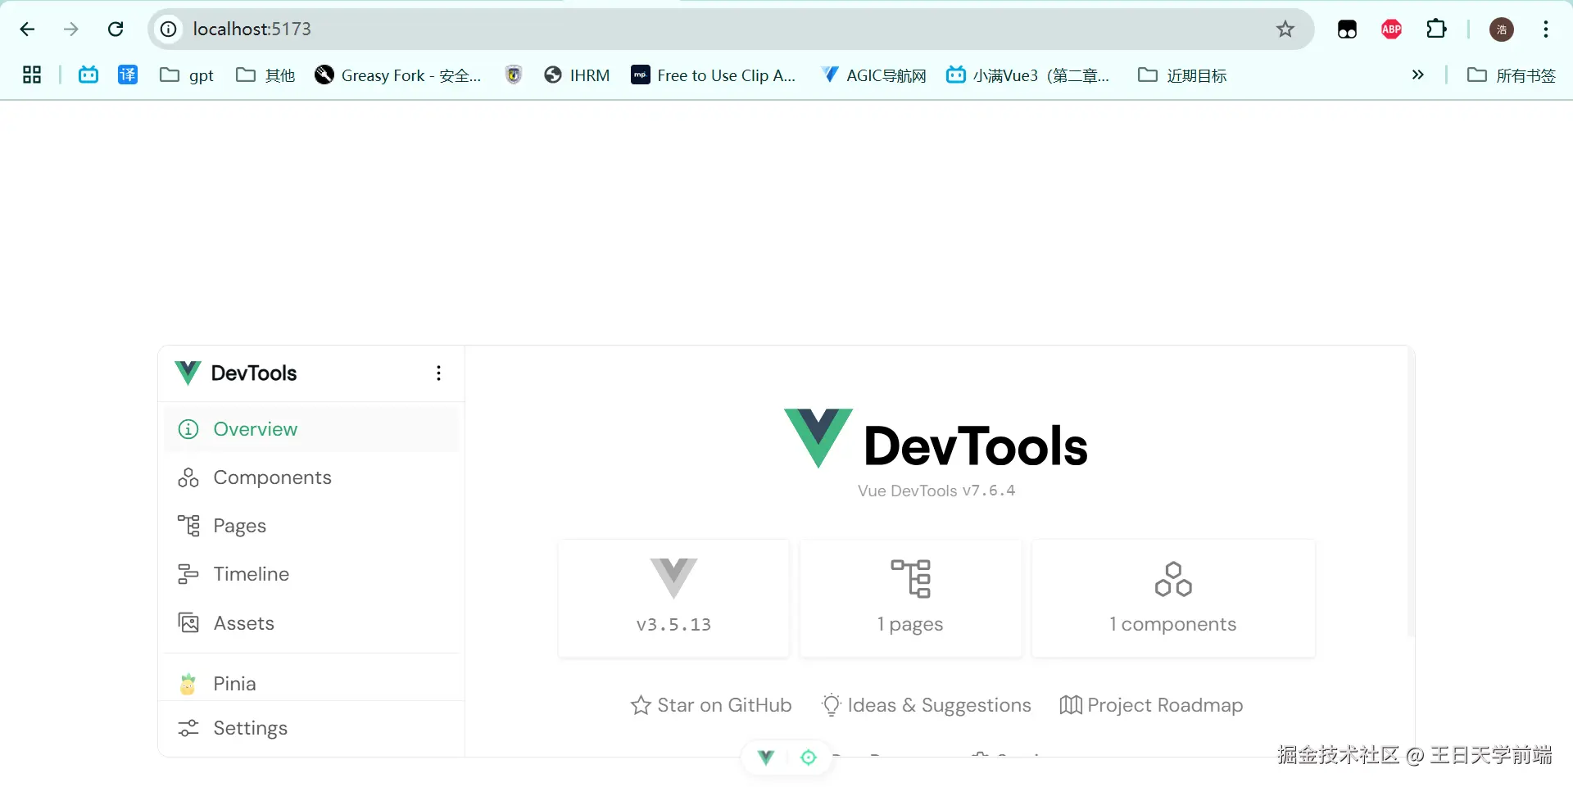Open the Project Roadmap link
The height and width of the screenshot is (787, 1573).
[1151, 705]
